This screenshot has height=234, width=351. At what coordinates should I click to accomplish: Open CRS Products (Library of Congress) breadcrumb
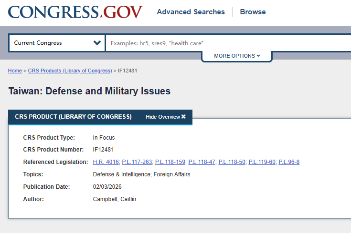(x=70, y=71)
